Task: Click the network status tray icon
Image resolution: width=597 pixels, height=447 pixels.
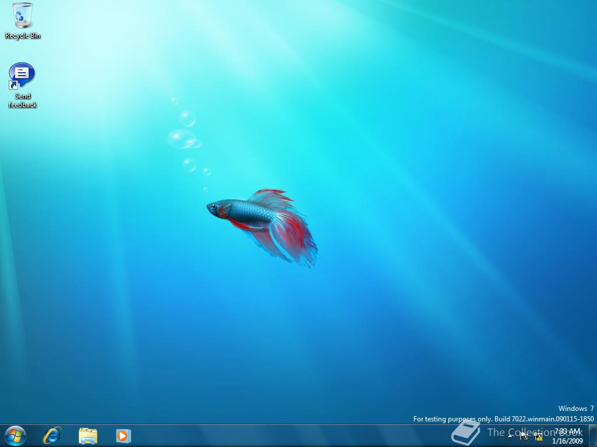Action: (x=538, y=436)
